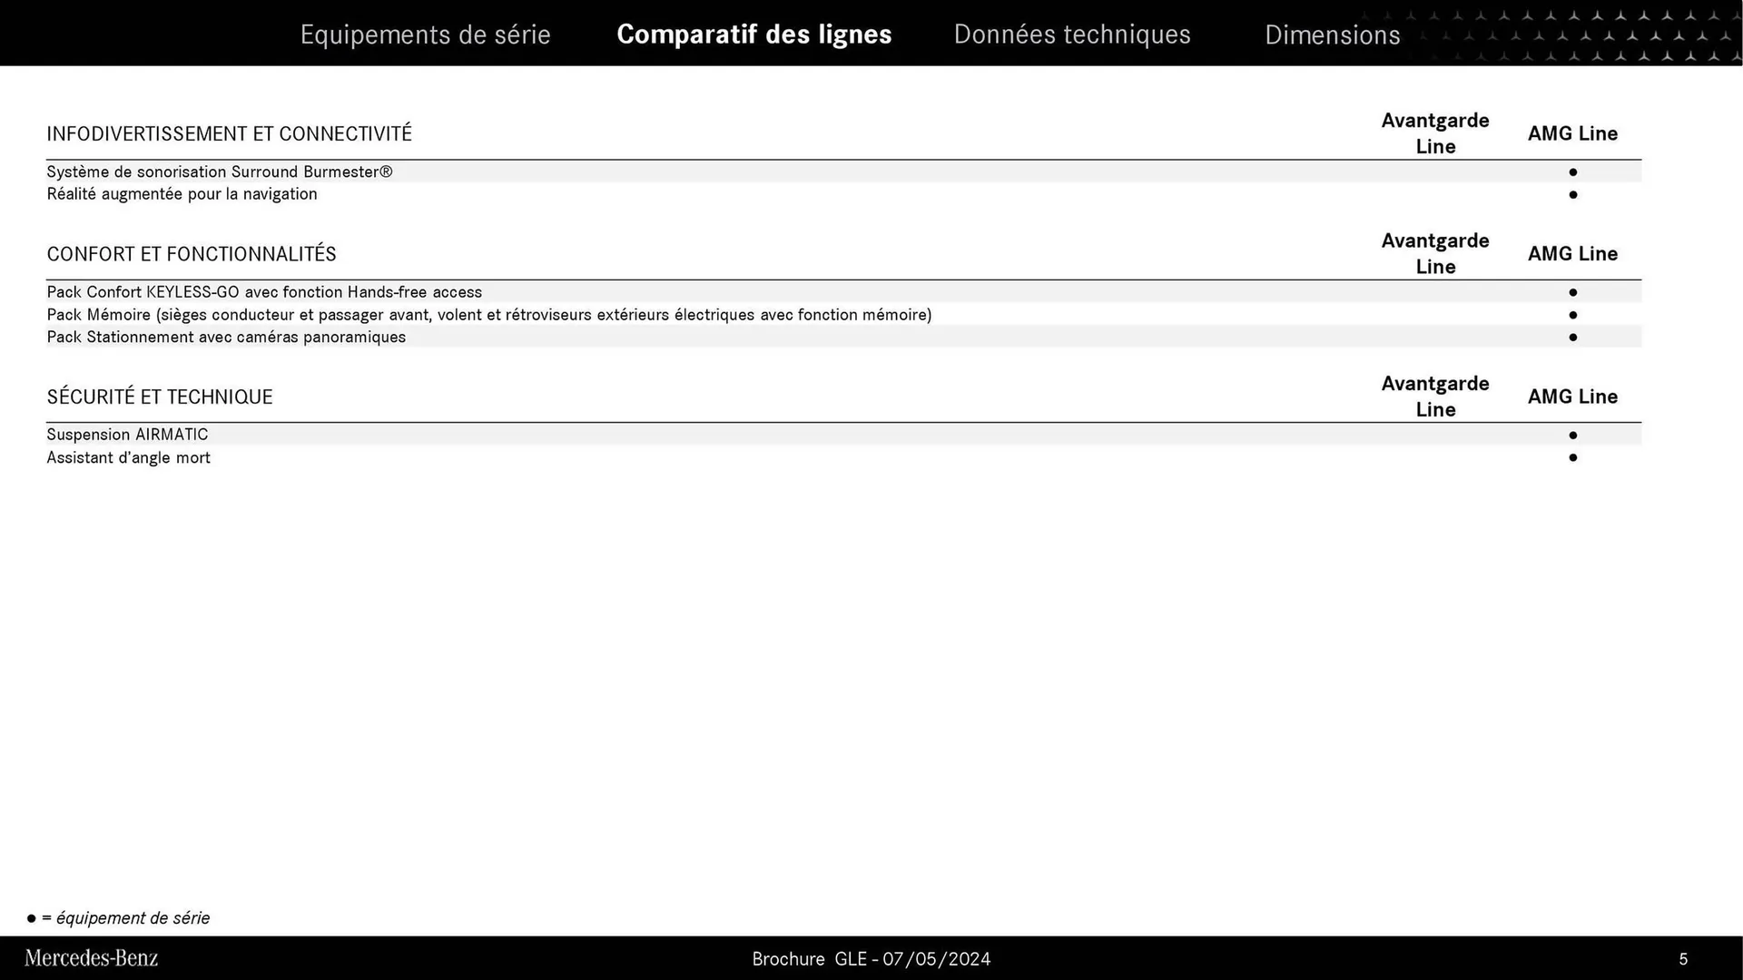Click the Sécurité et Technique heading
The image size is (1743, 980).
(160, 397)
